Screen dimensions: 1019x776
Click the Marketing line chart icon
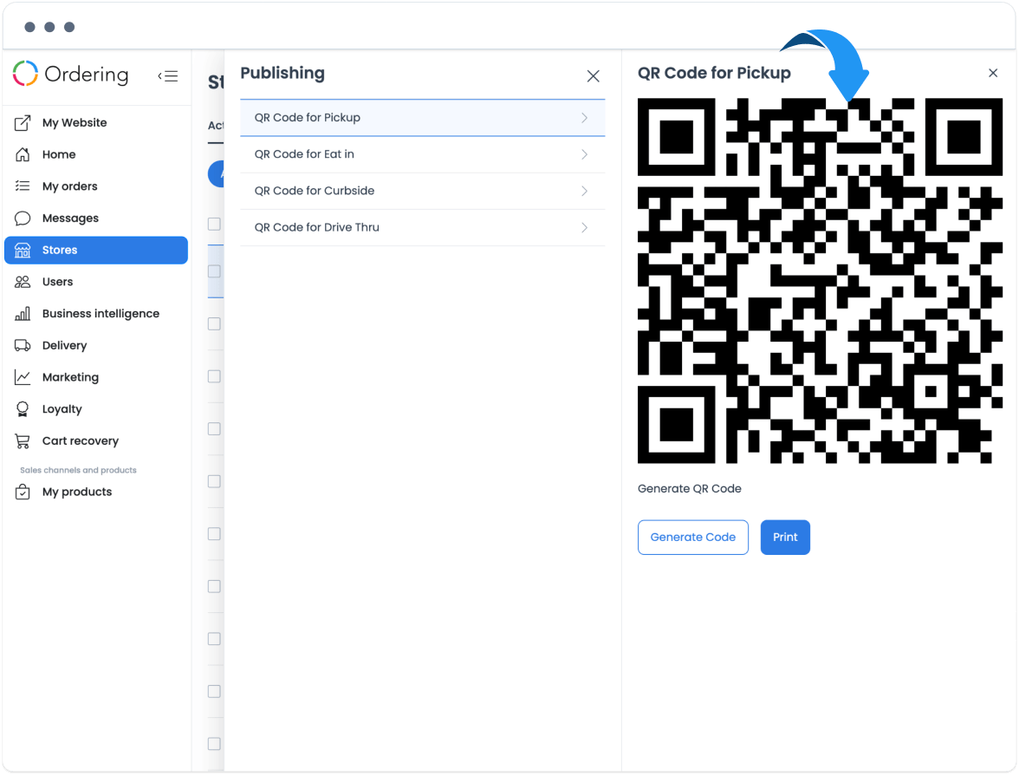(23, 377)
